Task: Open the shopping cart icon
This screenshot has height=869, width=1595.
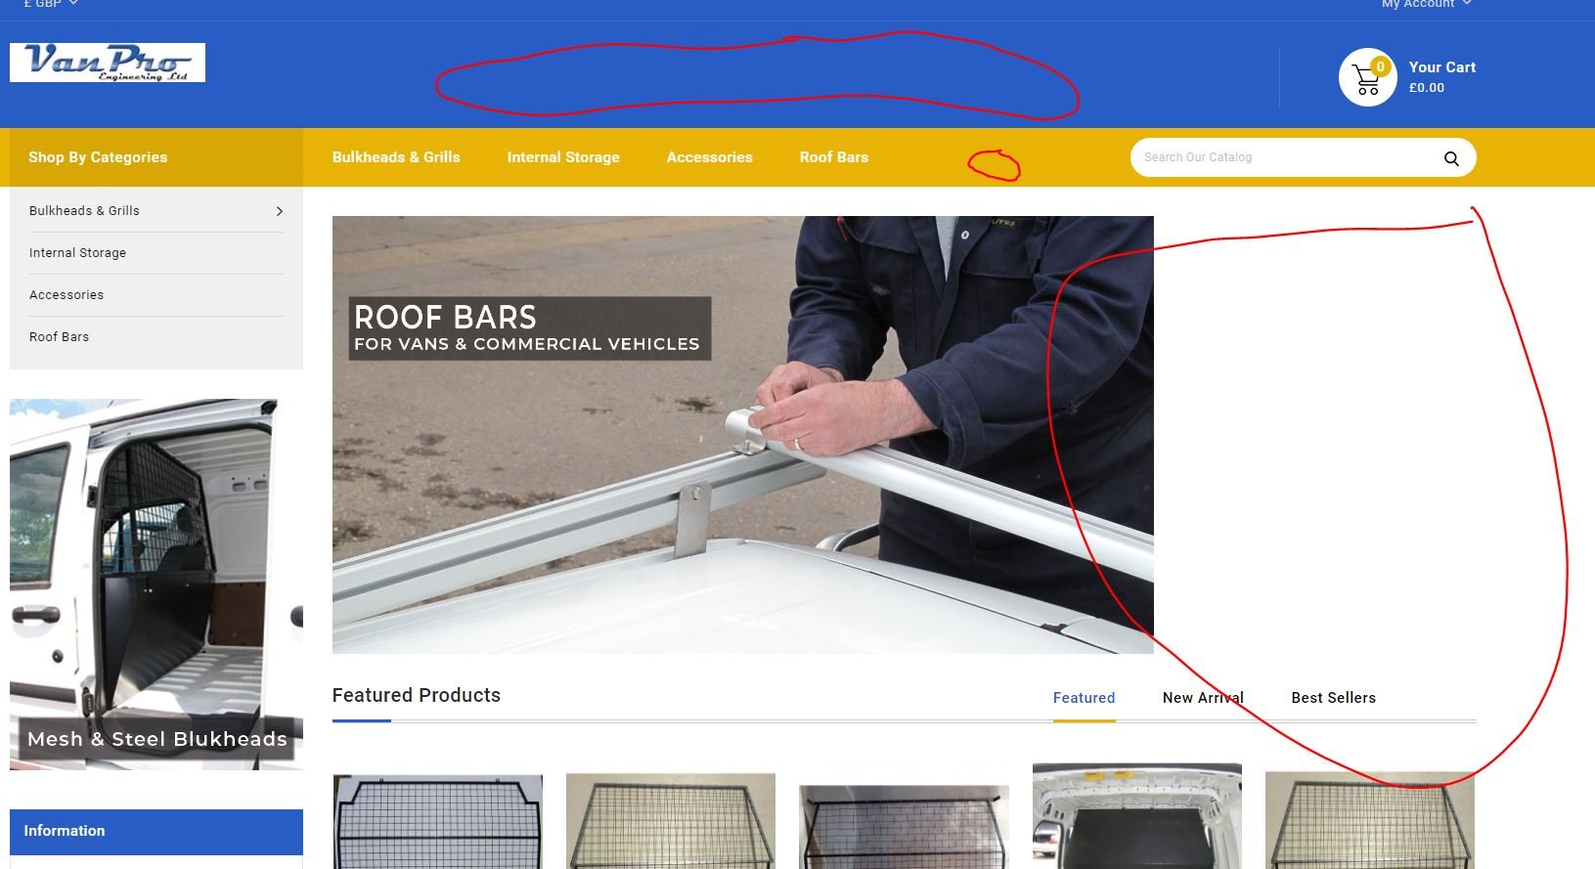Action: [1367, 77]
